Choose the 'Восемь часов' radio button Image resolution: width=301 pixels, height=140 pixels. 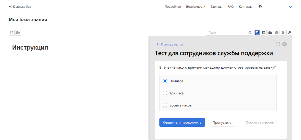click(x=165, y=105)
